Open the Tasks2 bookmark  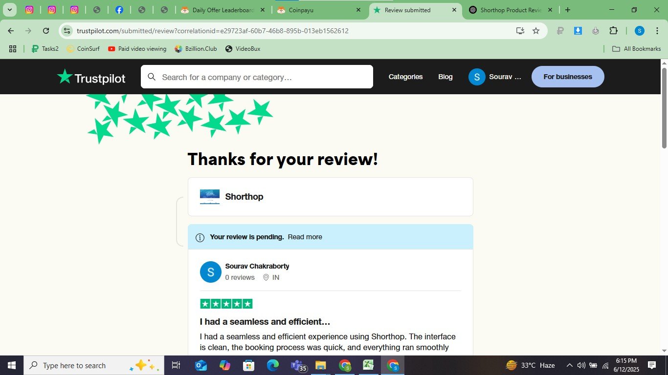click(45, 49)
